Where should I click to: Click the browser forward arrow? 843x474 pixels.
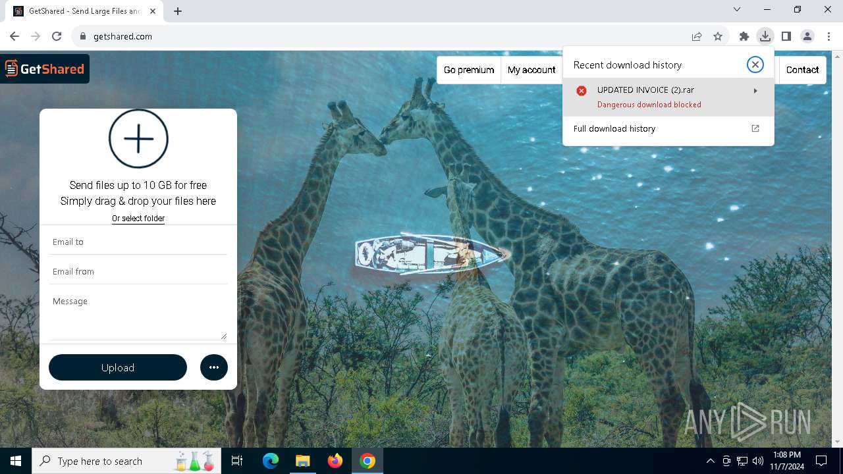pos(36,36)
